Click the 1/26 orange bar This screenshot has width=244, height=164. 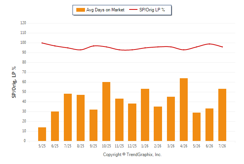[x=145, y=115]
